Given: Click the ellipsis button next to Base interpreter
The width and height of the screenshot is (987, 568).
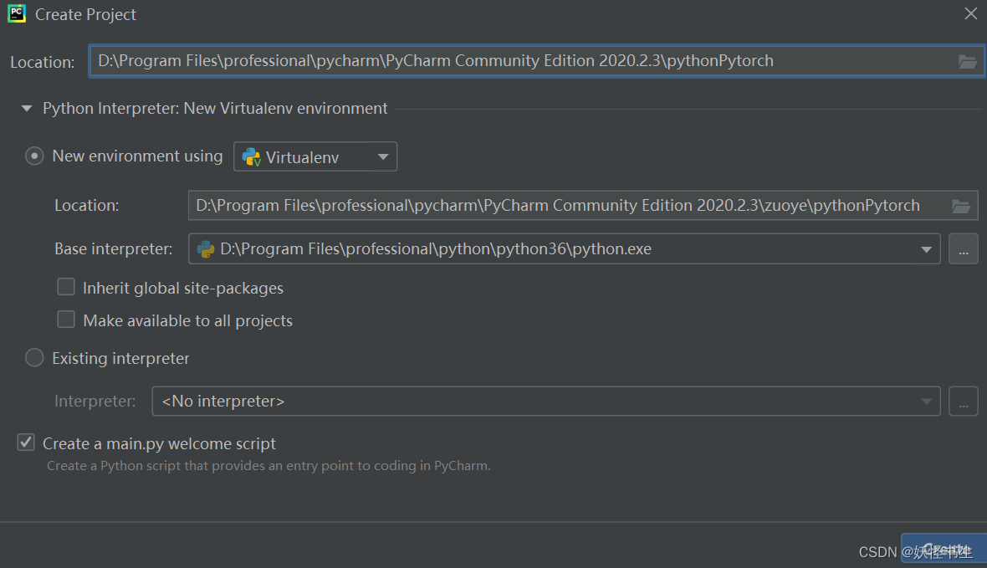Looking at the screenshot, I should (x=963, y=248).
